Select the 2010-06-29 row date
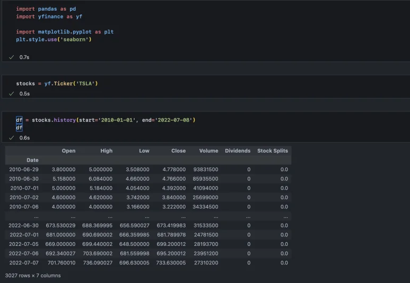410x283 pixels. point(24,170)
